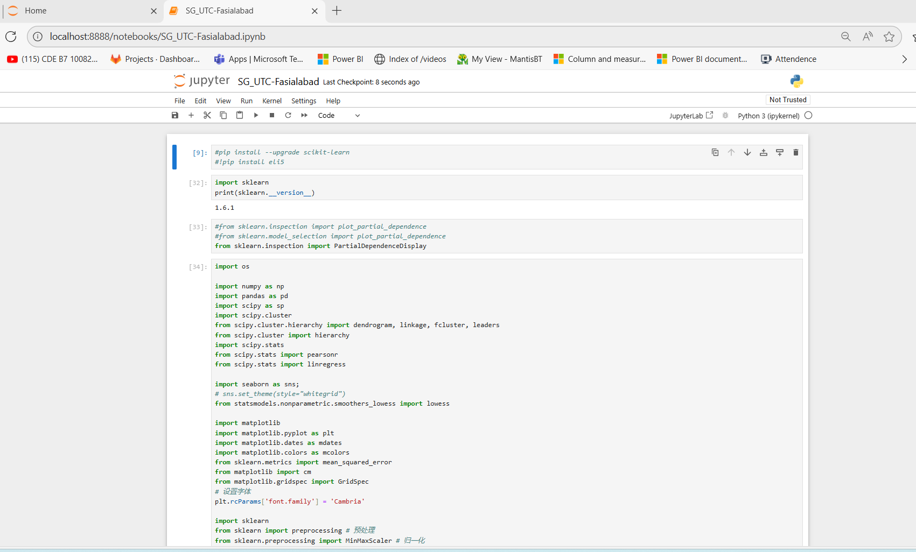This screenshot has width=916, height=552.
Task: Delete the active cell with trash icon
Action: click(796, 152)
